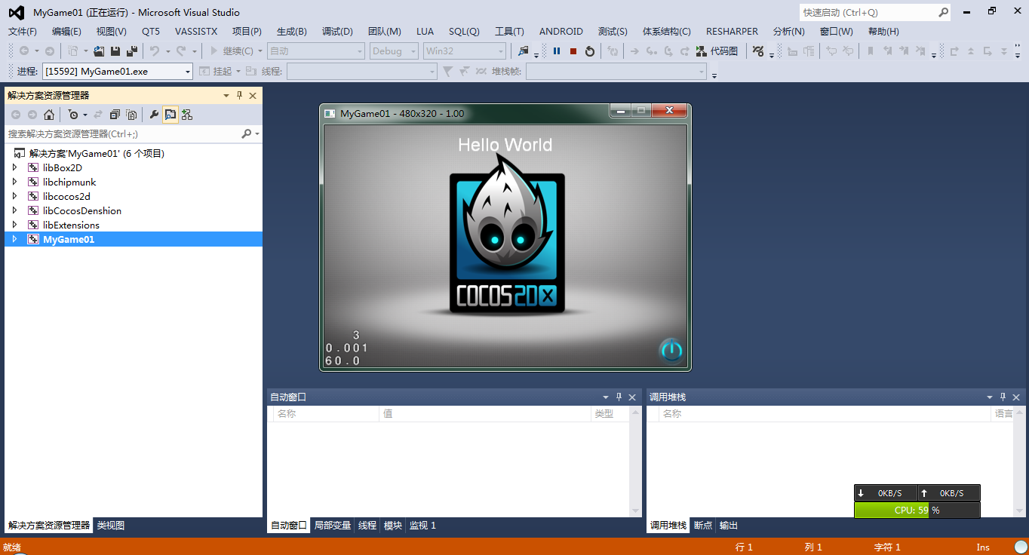Screen dimensions: 1029x555
Task: Close the 调用堆栈 panel
Action: 1016,397
